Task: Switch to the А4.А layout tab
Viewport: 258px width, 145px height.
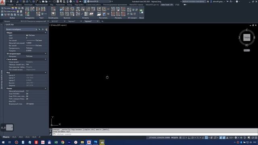Action: point(14,137)
